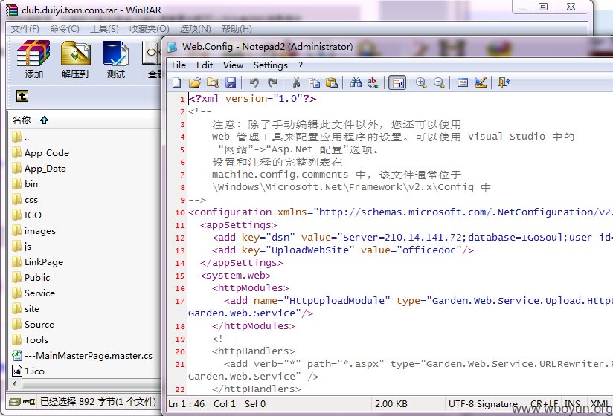Click the WinRAR View (查看) toolbar icon

click(x=153, y=59)
